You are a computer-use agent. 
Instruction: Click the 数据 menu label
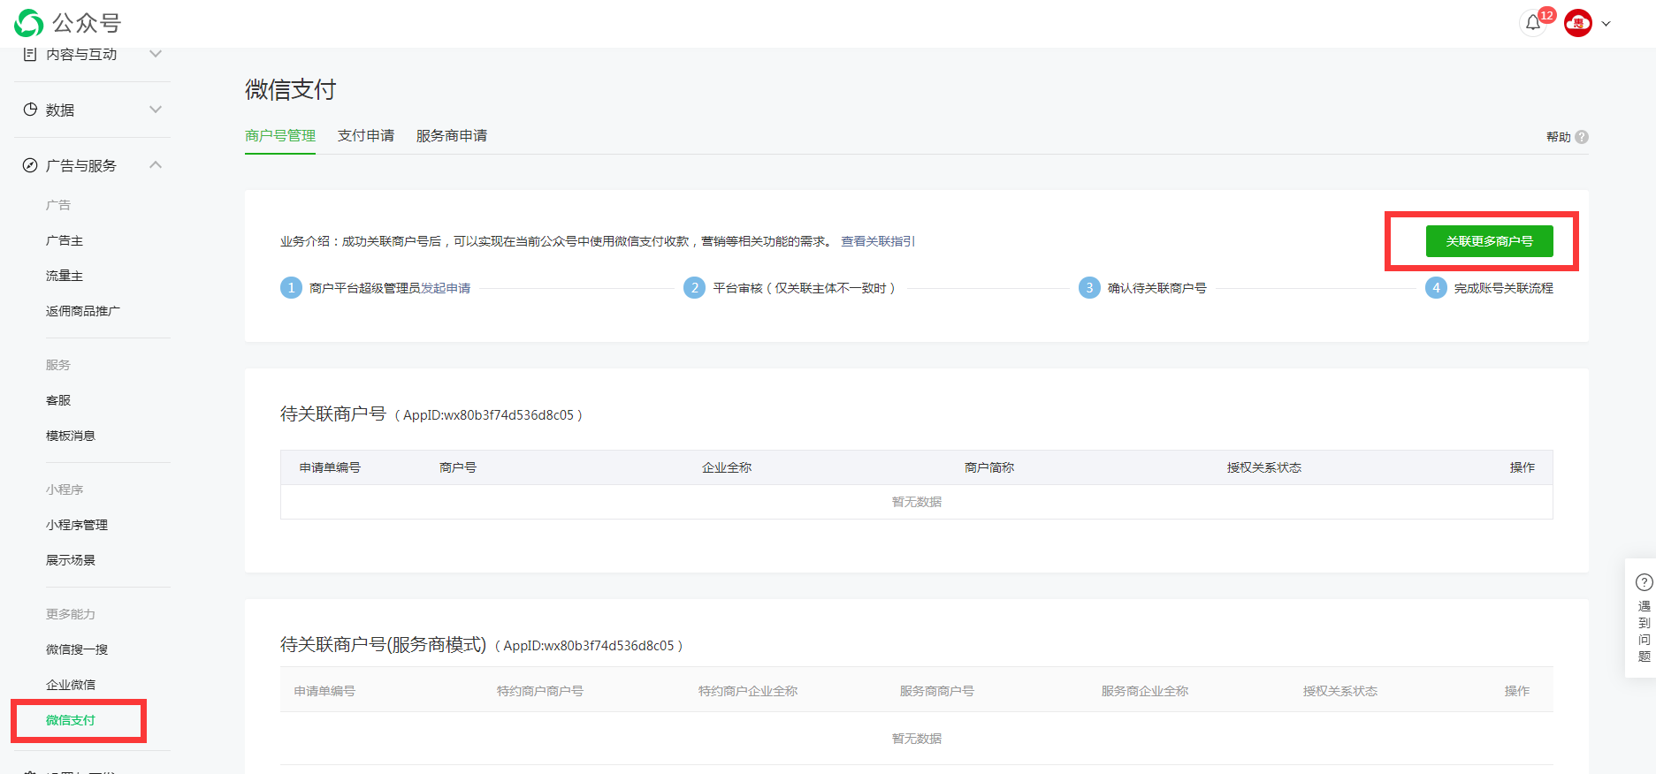coord(60,110)
